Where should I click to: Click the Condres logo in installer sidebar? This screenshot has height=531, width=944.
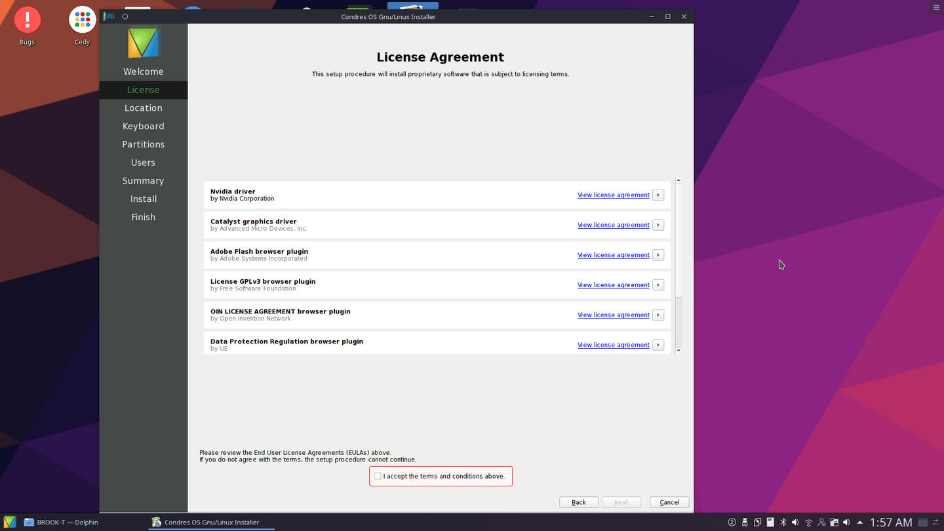coord(143,43)
